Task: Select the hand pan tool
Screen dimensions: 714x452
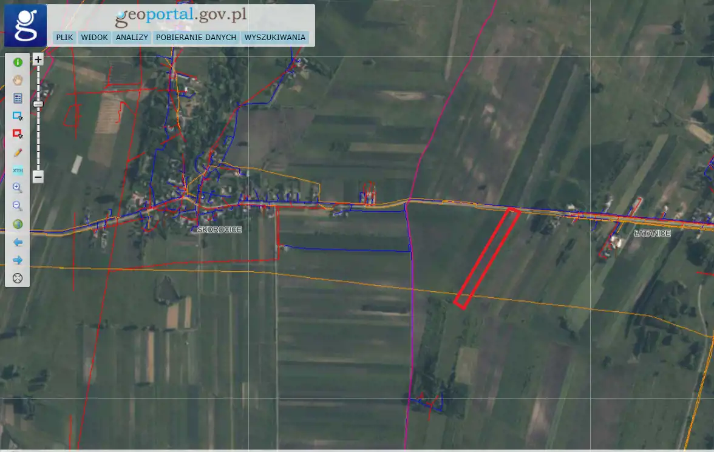Action: click(18, 80)
